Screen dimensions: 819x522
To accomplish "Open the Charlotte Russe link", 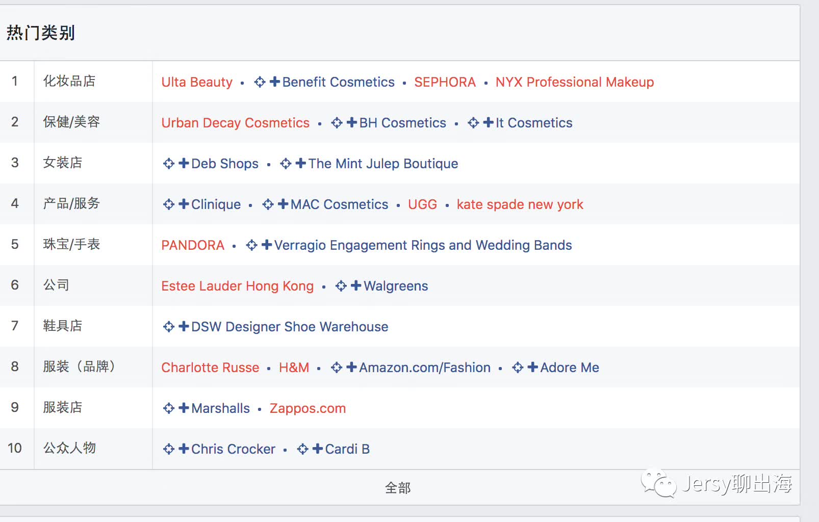I will pos(210,368).
